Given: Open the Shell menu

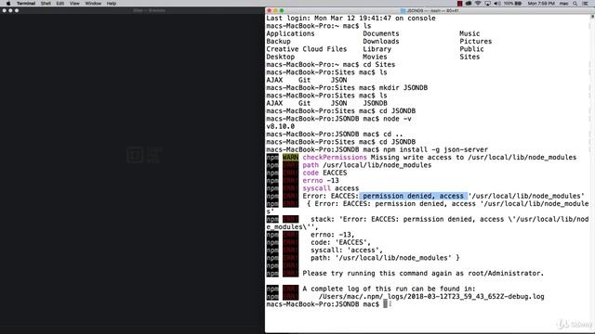Looking at the screenshot, I should [46, 4].
